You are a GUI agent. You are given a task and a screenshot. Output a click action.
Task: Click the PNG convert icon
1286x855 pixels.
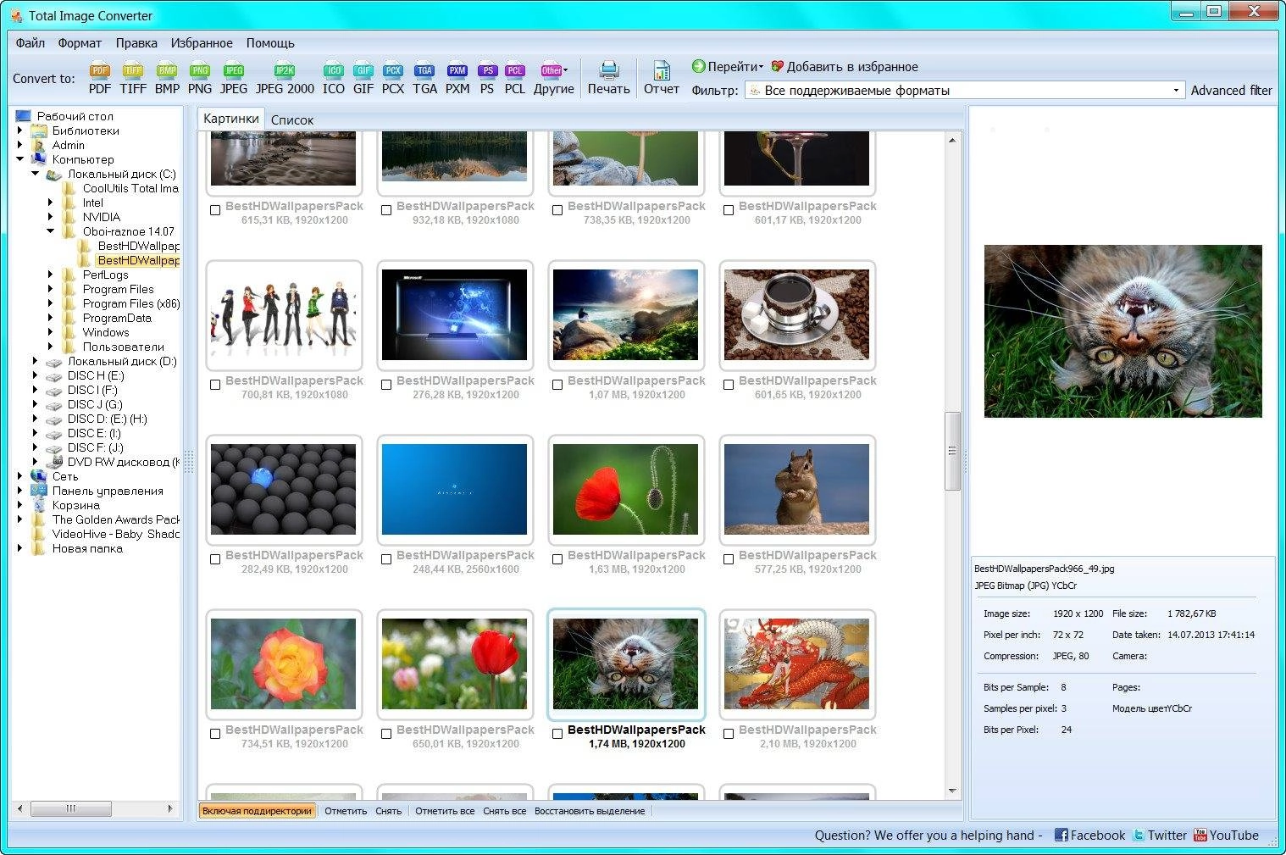pyautogui.click(x=200, y=72)
